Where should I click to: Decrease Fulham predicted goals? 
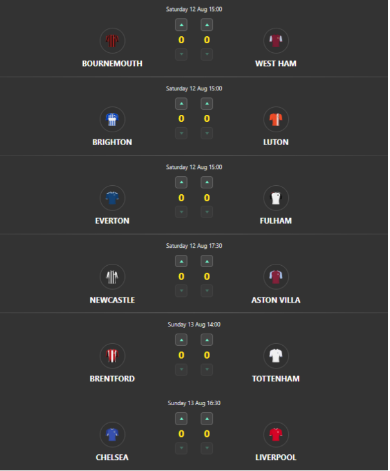point(207,212)
